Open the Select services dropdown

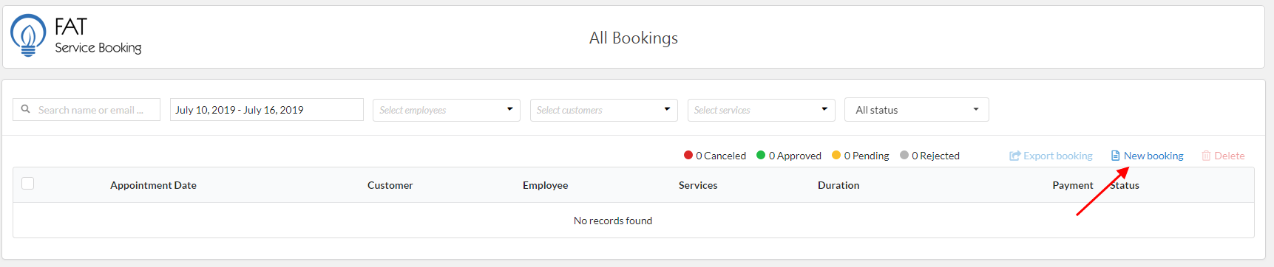coord(762,110)
